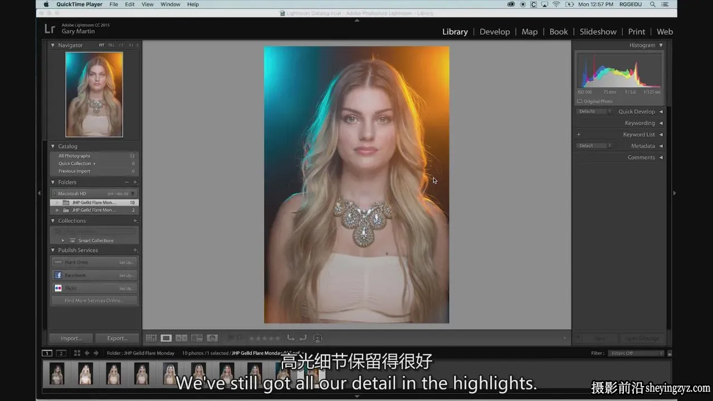This screenshot has width=713, height=401.
Task: Select first filmstrip thumbnail
Action: pyautogui.click(x=57, y=374)
